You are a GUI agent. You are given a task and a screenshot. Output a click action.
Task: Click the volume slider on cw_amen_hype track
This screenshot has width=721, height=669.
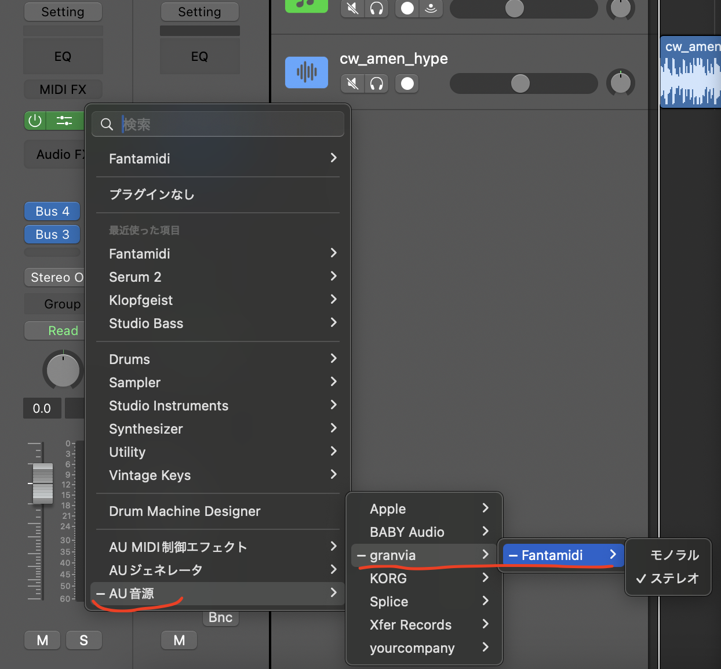coord(521,83)
